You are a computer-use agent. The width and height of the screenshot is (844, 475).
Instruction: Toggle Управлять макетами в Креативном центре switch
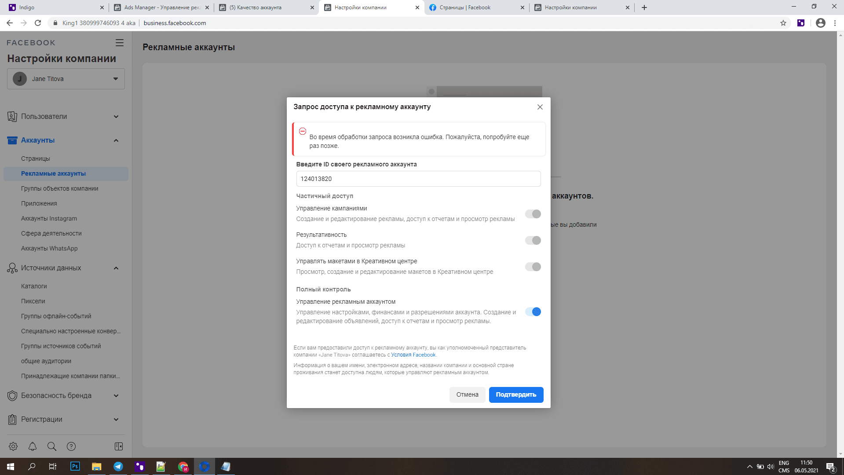(x=533, y=267)
